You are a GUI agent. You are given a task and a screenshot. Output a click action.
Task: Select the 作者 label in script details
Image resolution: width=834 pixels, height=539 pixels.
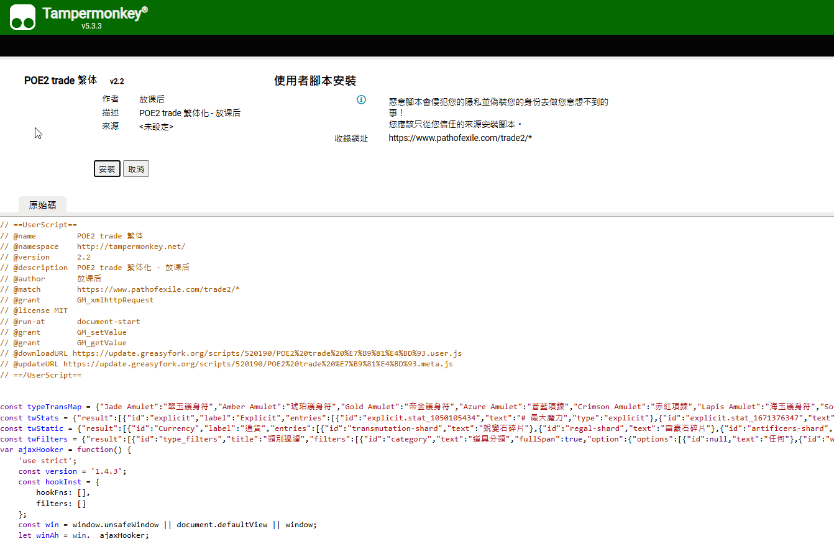point(111,99)
